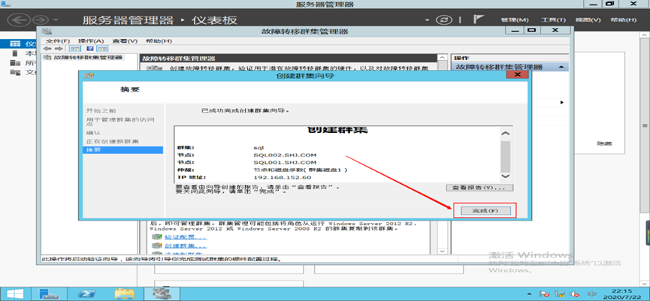Click the submenu arrow in the actions pane
The height and width of the screenshot is (301, 650).
point(562,102)
